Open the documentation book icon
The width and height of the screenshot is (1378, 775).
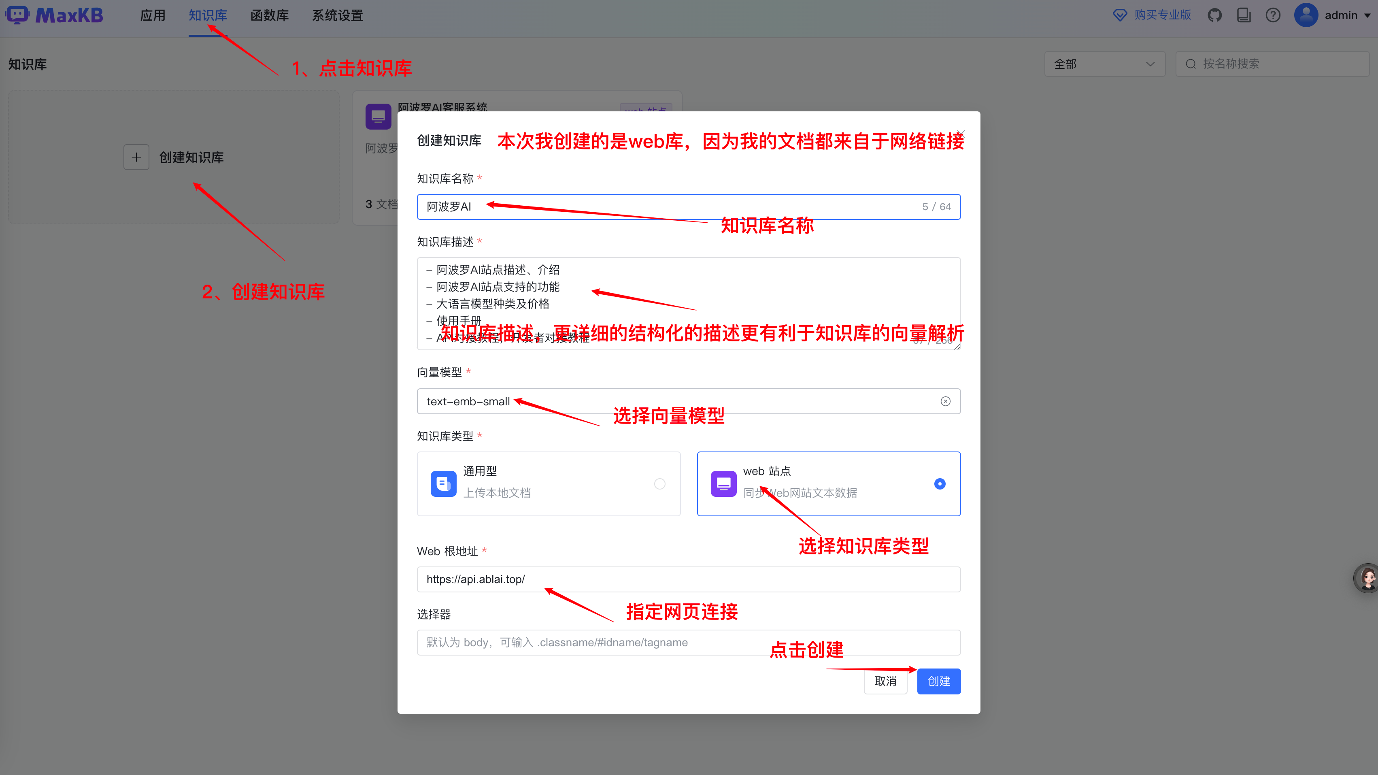click(x=1244, y=15)
